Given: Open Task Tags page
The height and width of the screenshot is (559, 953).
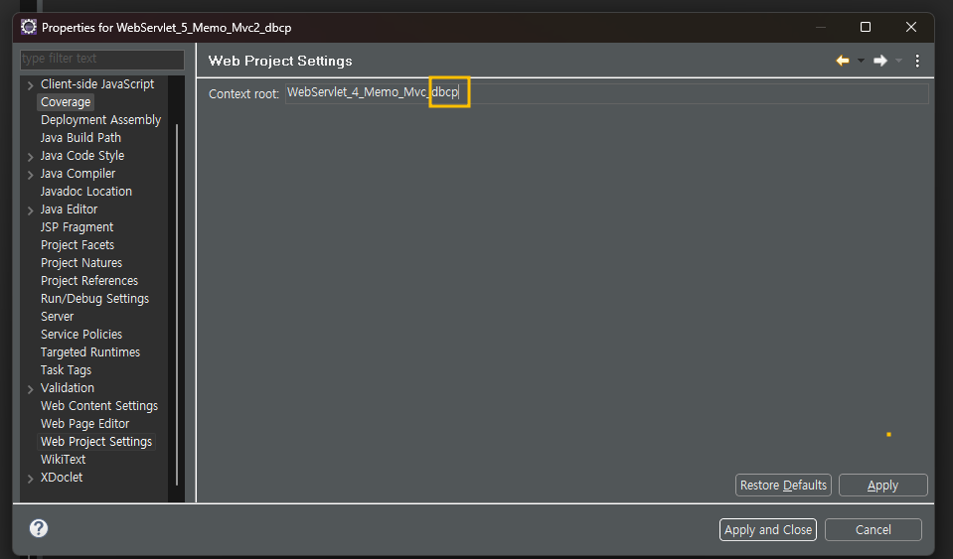Looking at the screenshot, I should (66, 370).
